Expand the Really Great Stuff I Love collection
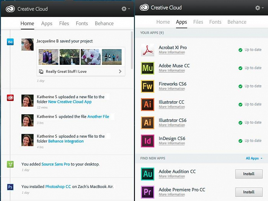The height and width of the screenshot is (201, 268). (120, 71)
